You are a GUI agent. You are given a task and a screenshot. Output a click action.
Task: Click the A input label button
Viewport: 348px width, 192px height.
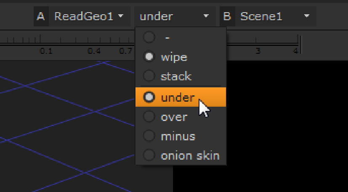tap(41, 17)
